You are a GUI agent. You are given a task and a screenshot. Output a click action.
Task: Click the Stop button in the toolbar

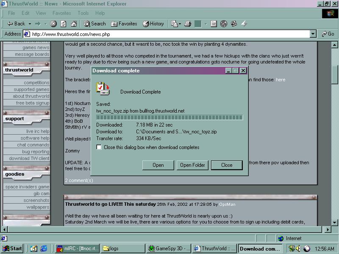click(x=53, y=24)
